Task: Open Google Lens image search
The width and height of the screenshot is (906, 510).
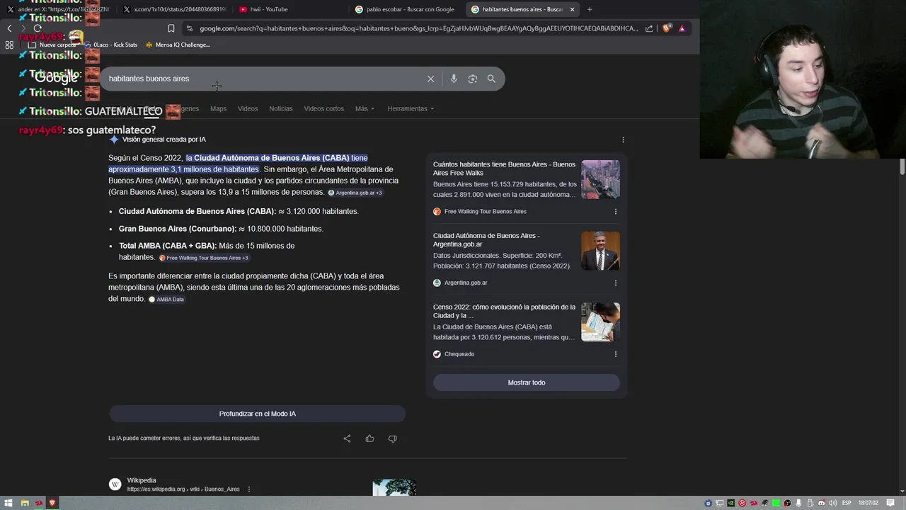Action: point(473,79)
